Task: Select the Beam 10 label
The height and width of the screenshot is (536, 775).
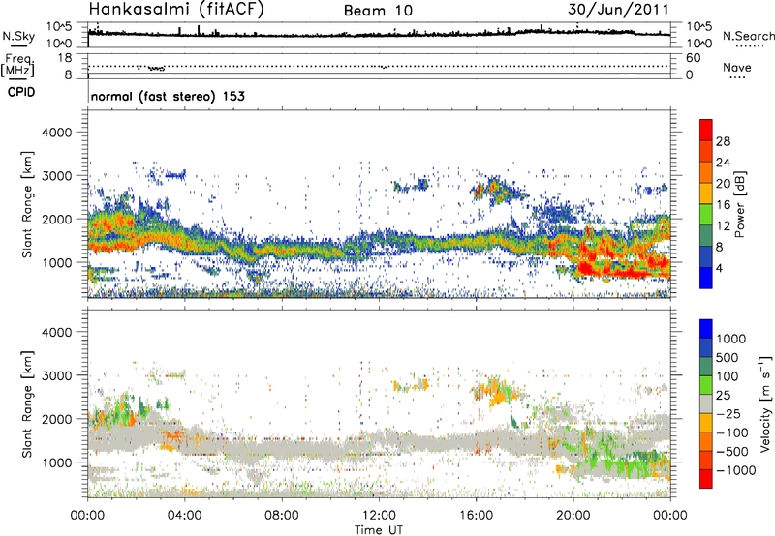Action: 378,11
